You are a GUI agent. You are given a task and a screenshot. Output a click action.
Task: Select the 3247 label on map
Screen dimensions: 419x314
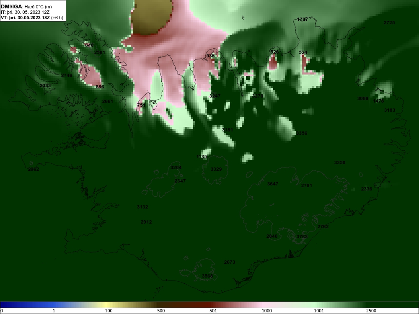tap(215, 96)
